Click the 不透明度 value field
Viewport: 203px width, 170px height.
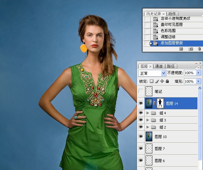pos(190,73)
